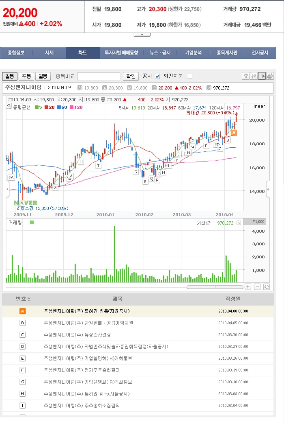The width and height of the screenshot is (284, 426).
Task: Click E badge in disclosure list
Action: pos(22,358)
